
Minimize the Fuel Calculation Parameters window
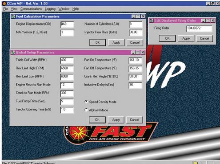[x=133, y=16]
